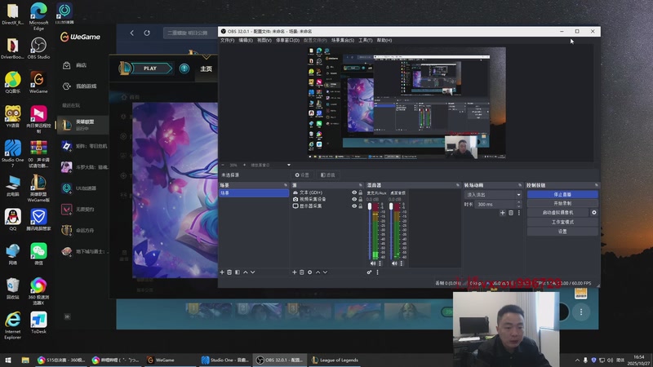
Task: Refresh the WeGame page with the reload icon
Action: click(147, 33)
